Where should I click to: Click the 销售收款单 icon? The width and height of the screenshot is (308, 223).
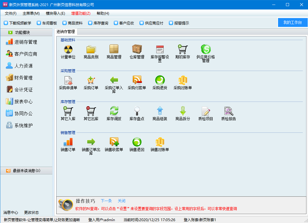[114, 142]
